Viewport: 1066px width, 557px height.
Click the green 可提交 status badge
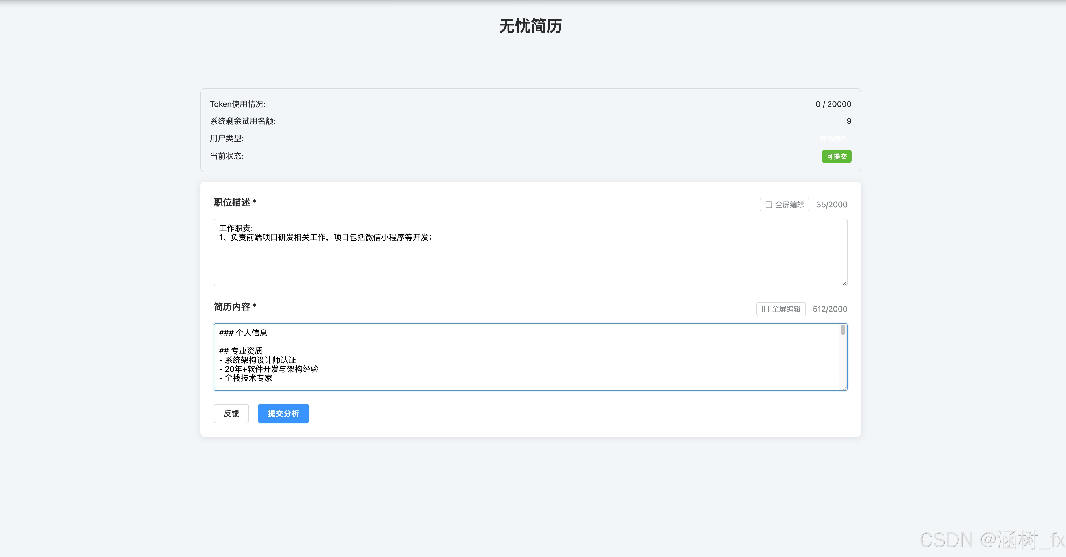click(x=836, y=156)
